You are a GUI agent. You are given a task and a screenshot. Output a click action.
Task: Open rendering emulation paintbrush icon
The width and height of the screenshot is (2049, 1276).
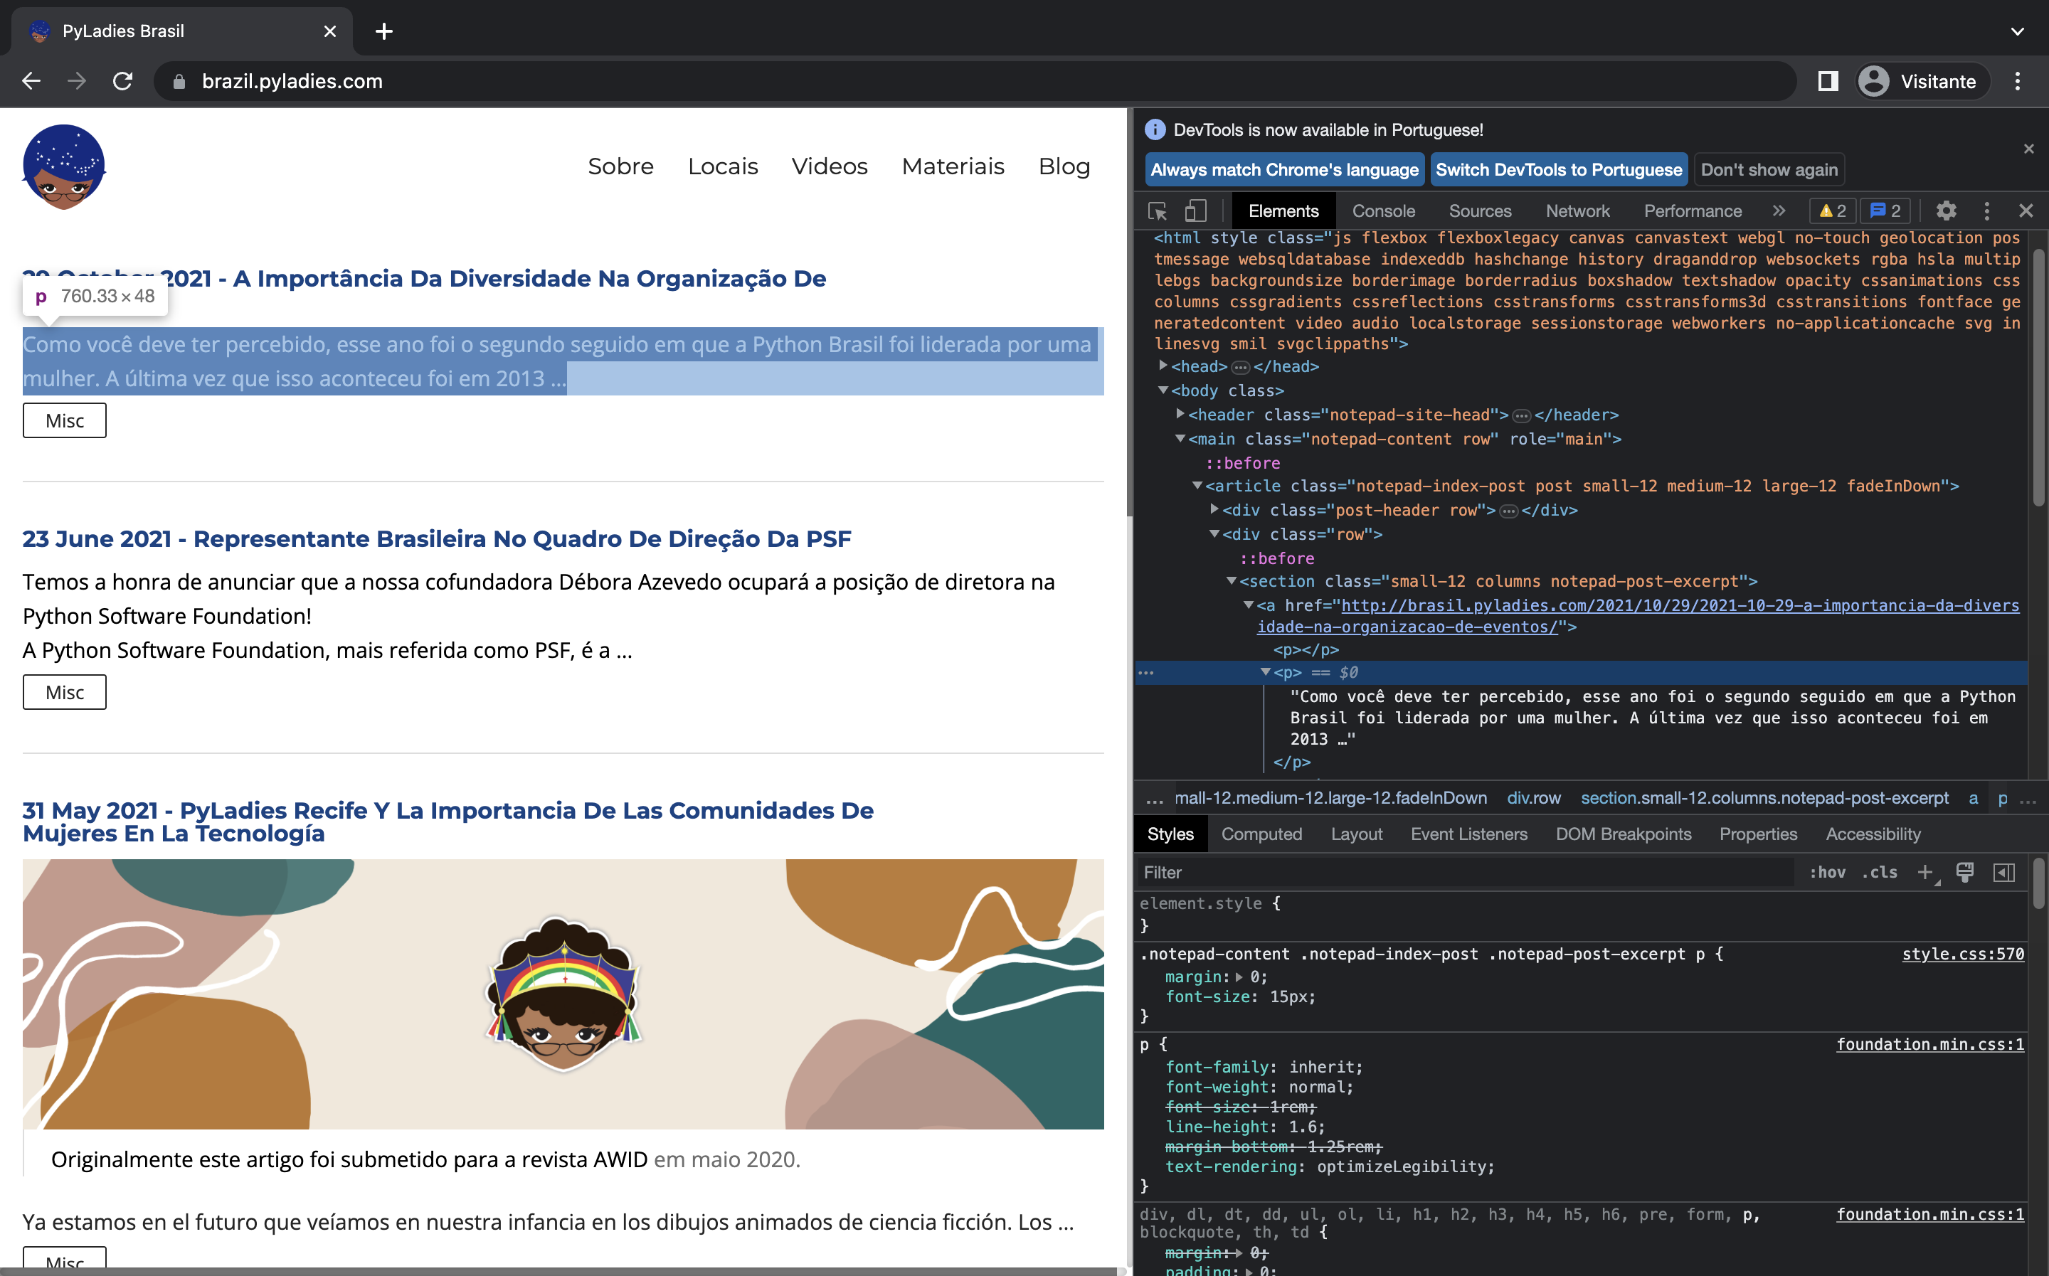1964,873
